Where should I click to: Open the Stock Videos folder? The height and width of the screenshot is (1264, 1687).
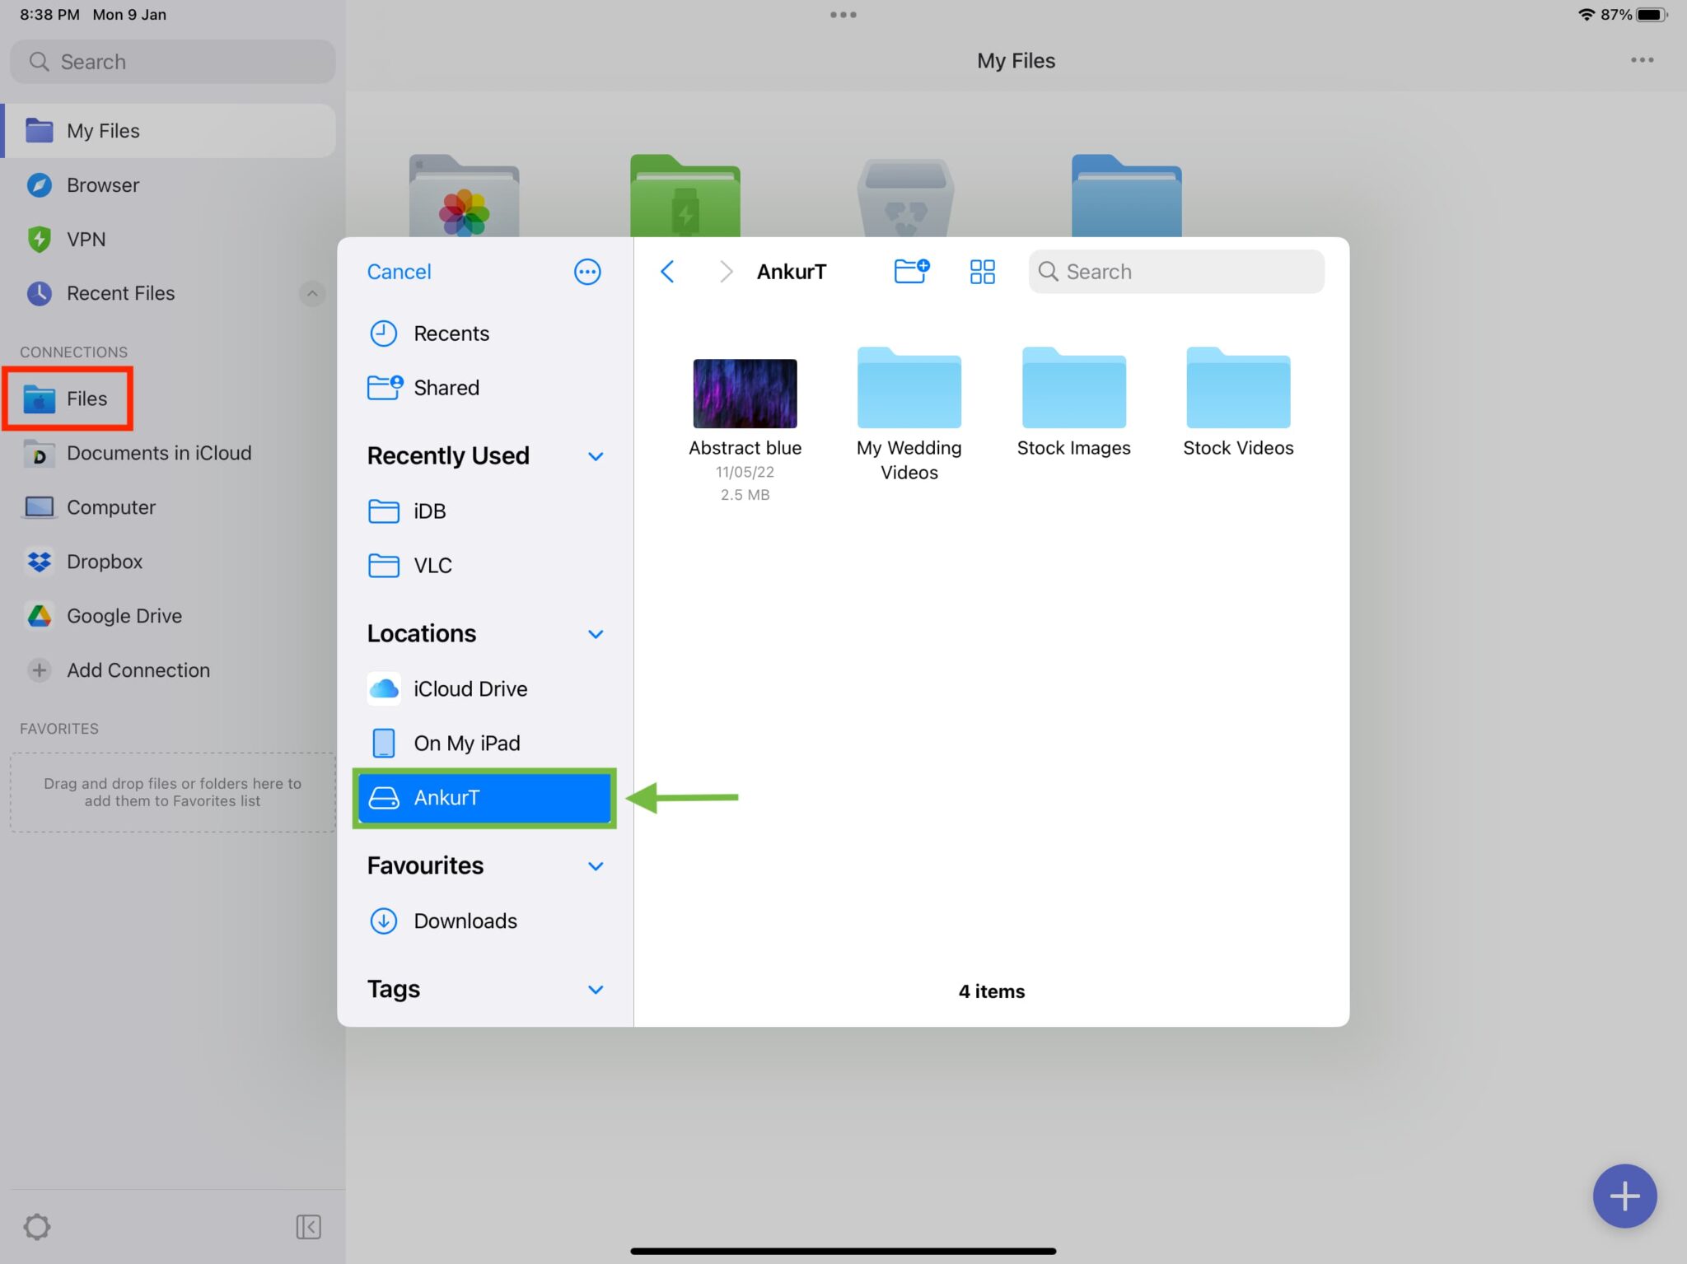click(x=1238, y=388)
